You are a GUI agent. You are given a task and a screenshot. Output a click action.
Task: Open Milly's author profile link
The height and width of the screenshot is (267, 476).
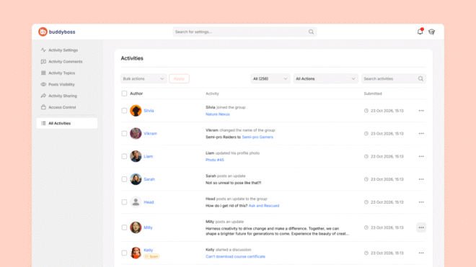click(x=148, y=227)
